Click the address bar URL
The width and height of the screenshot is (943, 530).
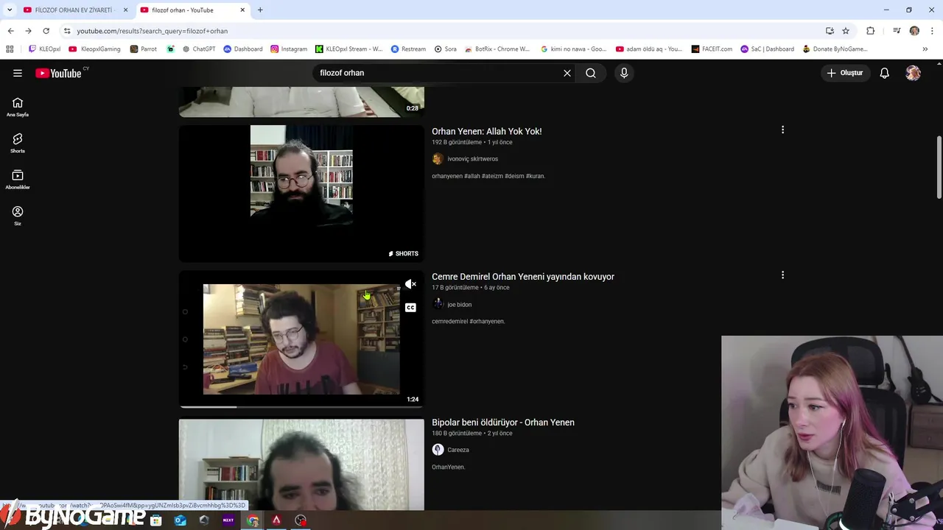coord(152,31)
